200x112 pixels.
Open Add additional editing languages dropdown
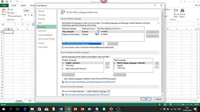[x=102, y=44]
